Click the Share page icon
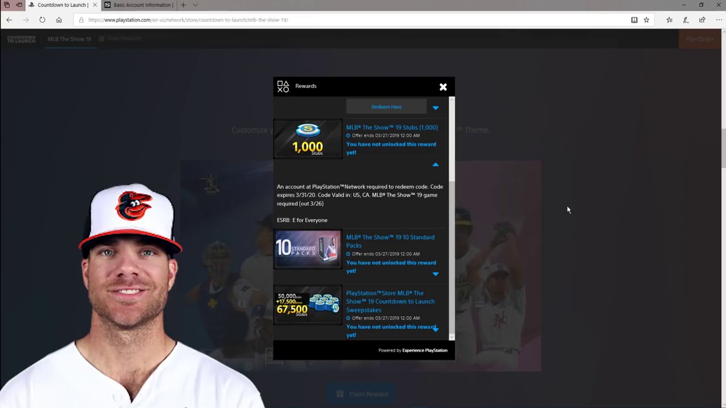 [702, 20]
